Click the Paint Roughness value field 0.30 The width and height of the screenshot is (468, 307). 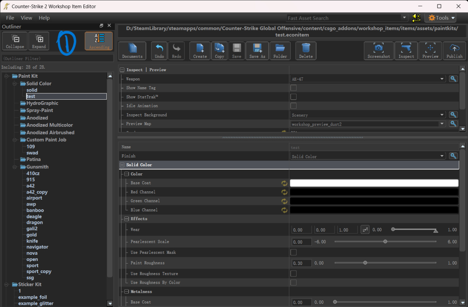pyautogui.click(x=302, y=263)
